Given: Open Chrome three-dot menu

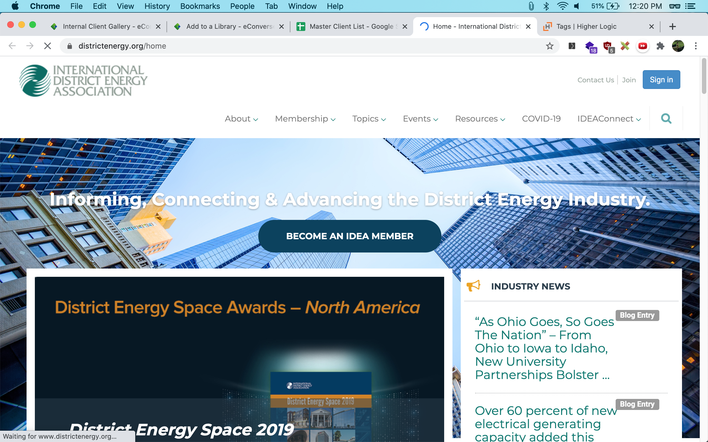Looking at the screenshot, I should [x=696, y=46].
